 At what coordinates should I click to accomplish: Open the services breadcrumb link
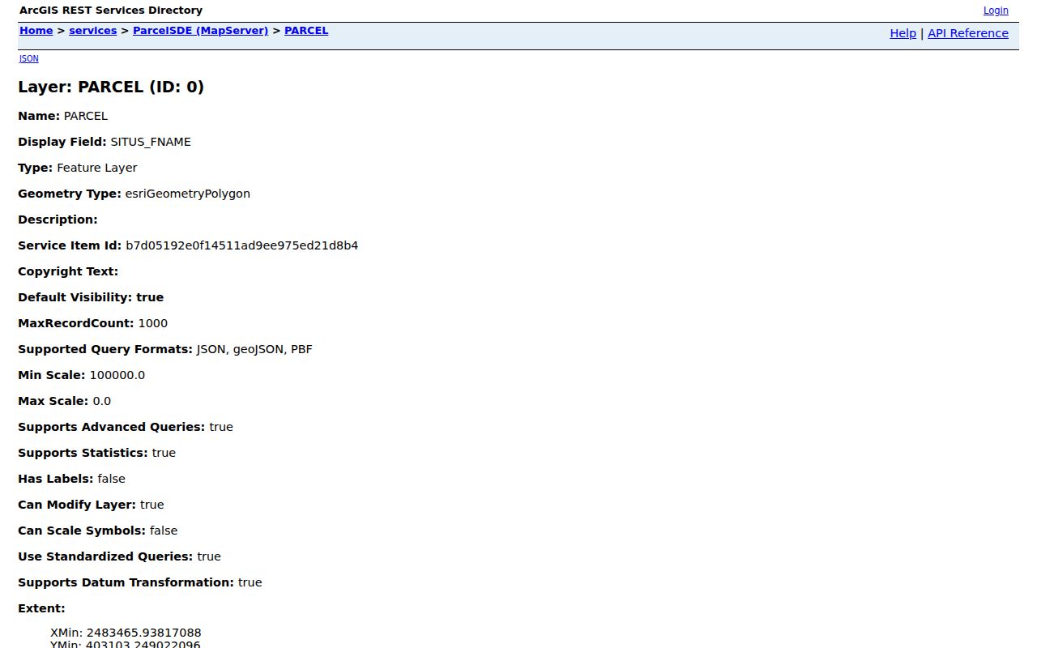point(93,31)
